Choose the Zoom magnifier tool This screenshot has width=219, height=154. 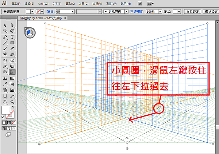(x=12, y=102)
